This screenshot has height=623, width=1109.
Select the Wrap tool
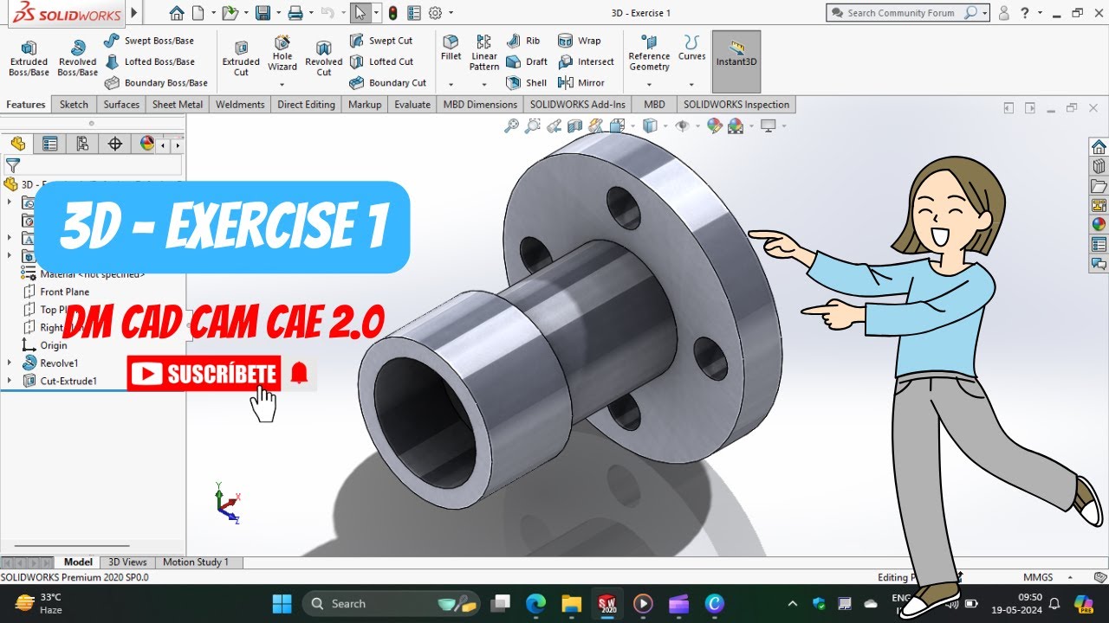tap(579, 41)
